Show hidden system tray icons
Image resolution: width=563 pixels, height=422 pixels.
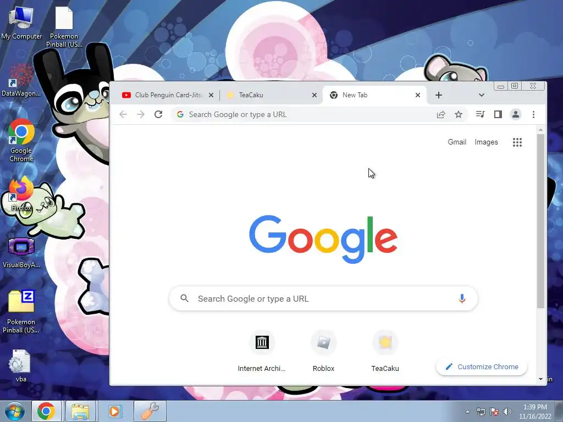pyautogui.click(x=467, y=412)
